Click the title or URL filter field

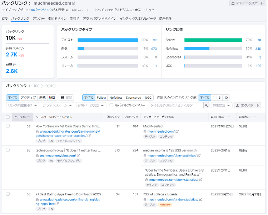pyautogui.click(x=176, y=106)
